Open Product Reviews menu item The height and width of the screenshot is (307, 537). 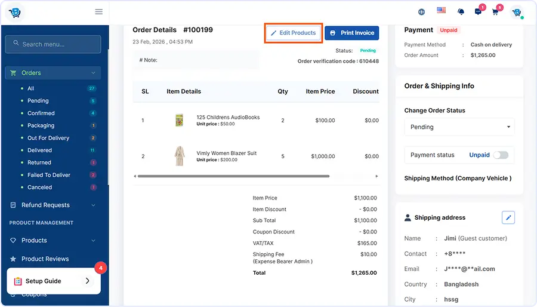click(x=45, y=259)
